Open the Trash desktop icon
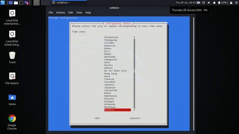The width and height of the screenshot is (239, 134). click(12, 57)
